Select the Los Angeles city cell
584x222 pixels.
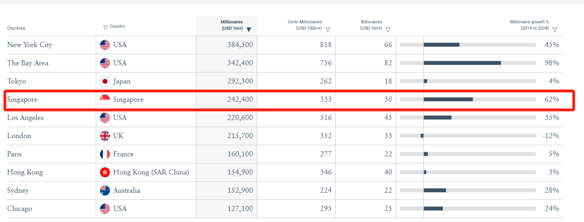pos(25,117)
